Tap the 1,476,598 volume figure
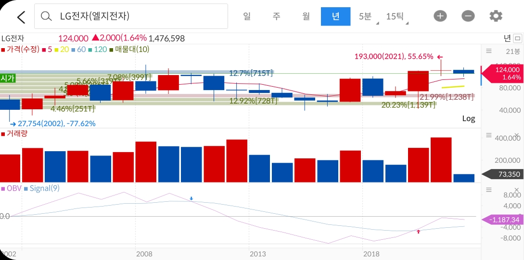The width and height of the screenshot is (524, 260). tap(166, 39)
